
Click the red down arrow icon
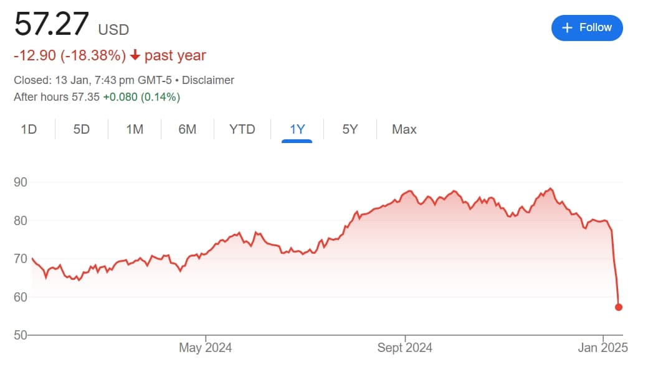(x=135, y=56)
